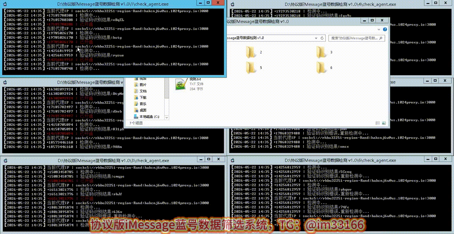Screen dimensions: 454x234
Task: Click the Explorer address bar path field
Action: pyautogui.click(x=273, y=38)
